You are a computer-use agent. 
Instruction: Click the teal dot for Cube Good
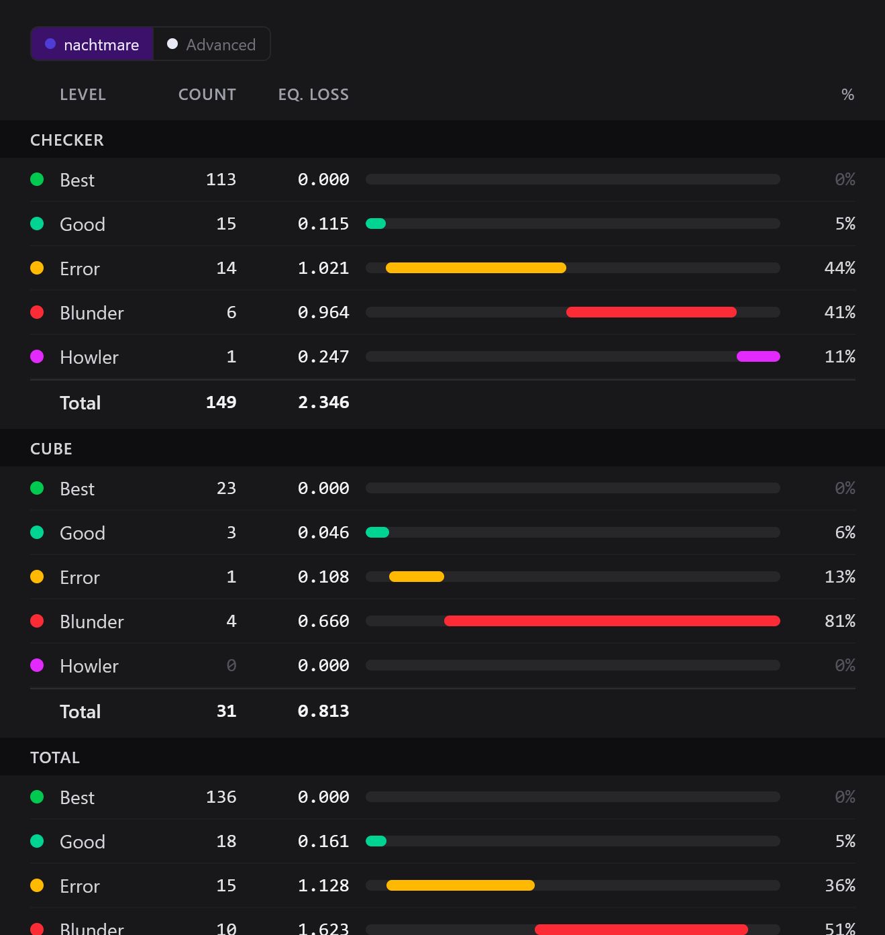point(37,532)
